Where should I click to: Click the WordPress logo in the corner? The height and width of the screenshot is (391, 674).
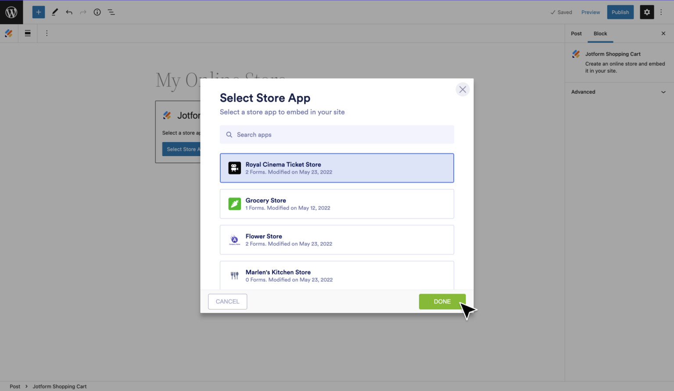11,12
